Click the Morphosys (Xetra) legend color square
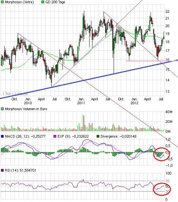This screenshot has width=178, height=202. click(x=2, y=2)
